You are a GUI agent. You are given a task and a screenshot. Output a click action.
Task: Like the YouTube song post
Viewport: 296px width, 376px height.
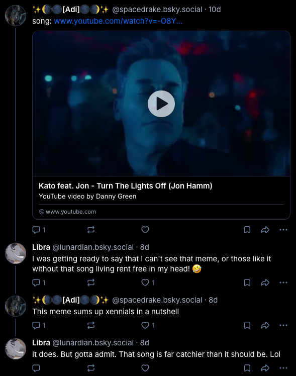point(145,230)
